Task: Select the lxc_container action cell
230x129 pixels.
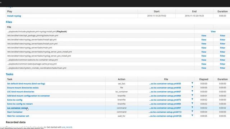Action: 121,92
